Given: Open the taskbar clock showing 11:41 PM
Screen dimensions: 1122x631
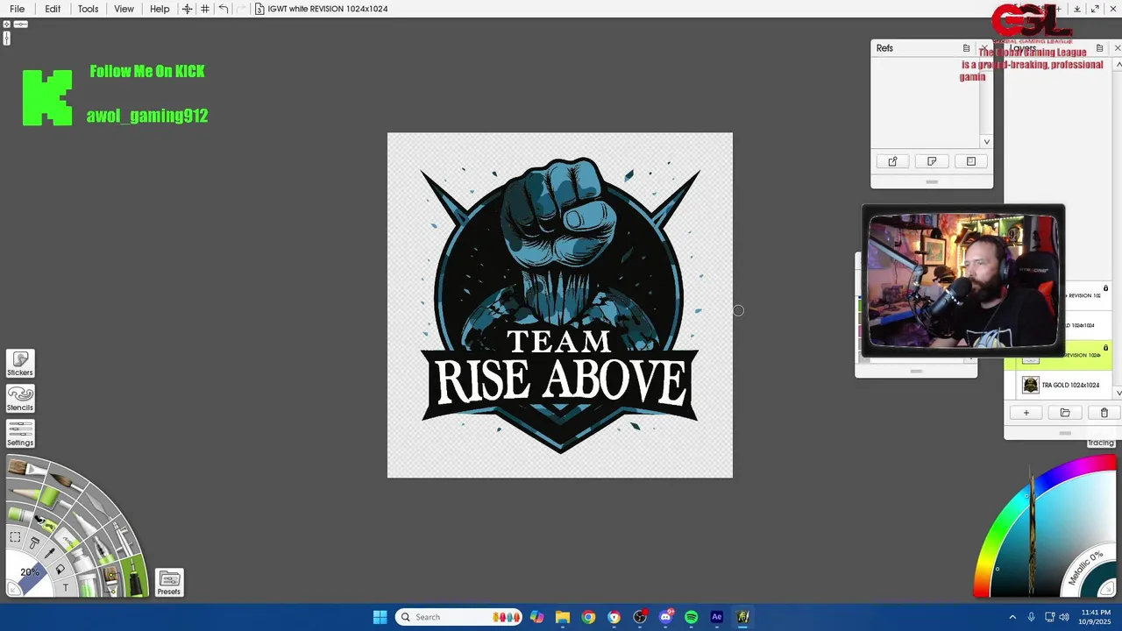Looking at the screenshot, I should pyautogui.click(x=1096, y=617).
